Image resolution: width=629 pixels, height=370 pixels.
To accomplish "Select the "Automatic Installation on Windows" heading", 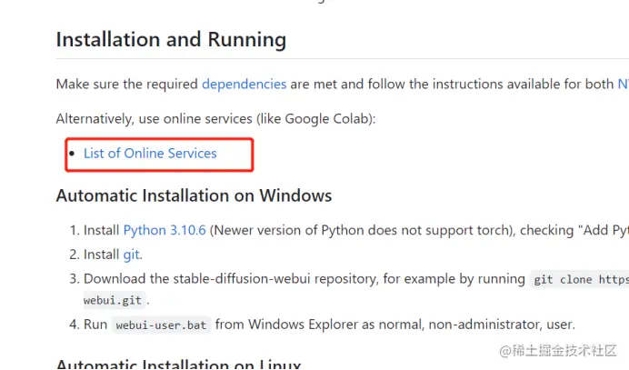I will [x=194, y=195].
